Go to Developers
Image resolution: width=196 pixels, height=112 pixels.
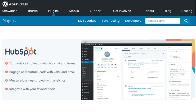pos(133,21)
